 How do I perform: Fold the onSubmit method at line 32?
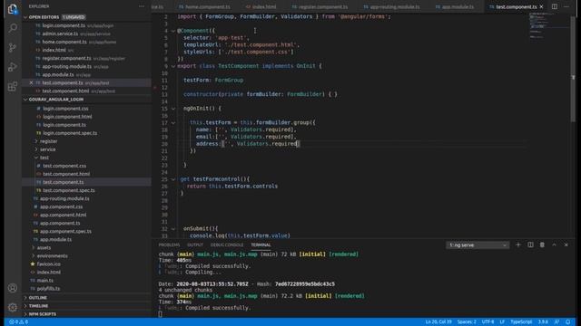[173, 229]
